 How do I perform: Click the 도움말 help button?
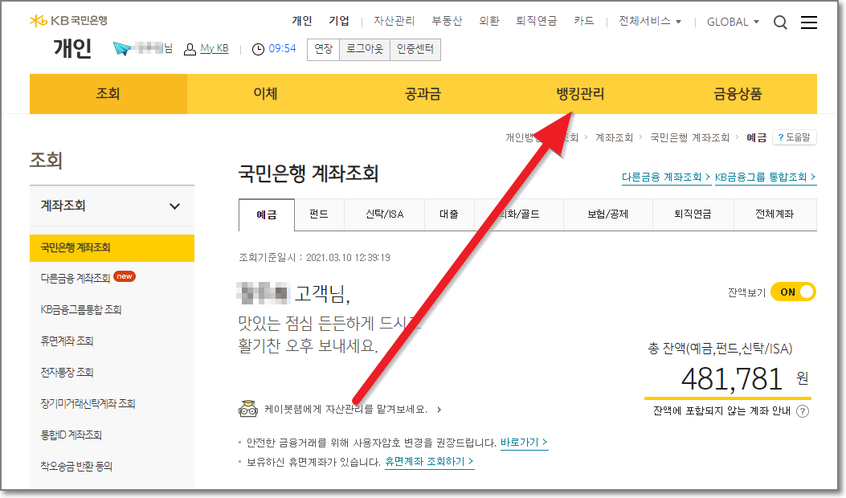(x=795, y=137)
